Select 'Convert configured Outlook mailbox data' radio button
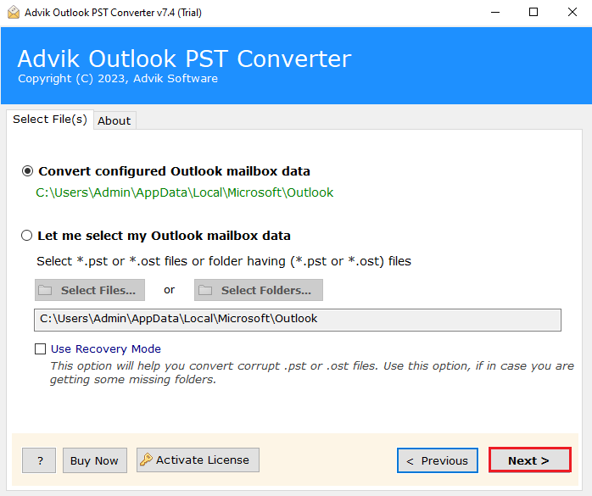 click(27, 171)
